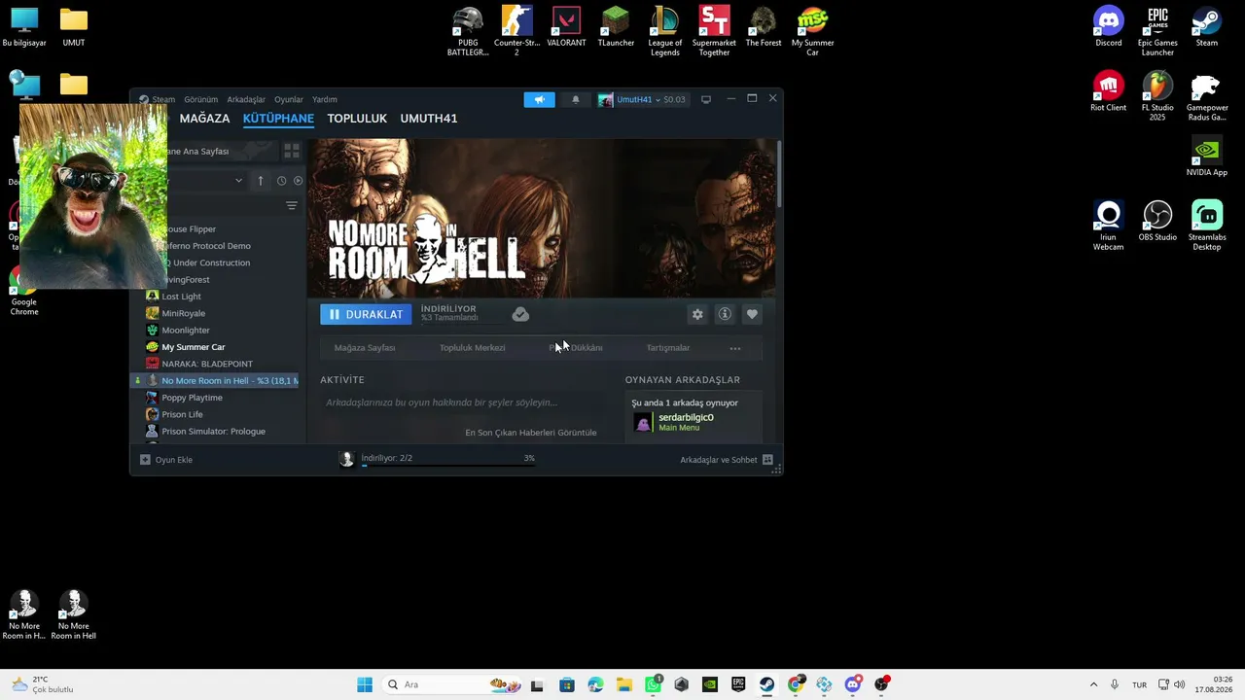Viewport: 1245px width, 700px height.
Task: Open League of Legends desktop shortcut
Action: (665, 31)
